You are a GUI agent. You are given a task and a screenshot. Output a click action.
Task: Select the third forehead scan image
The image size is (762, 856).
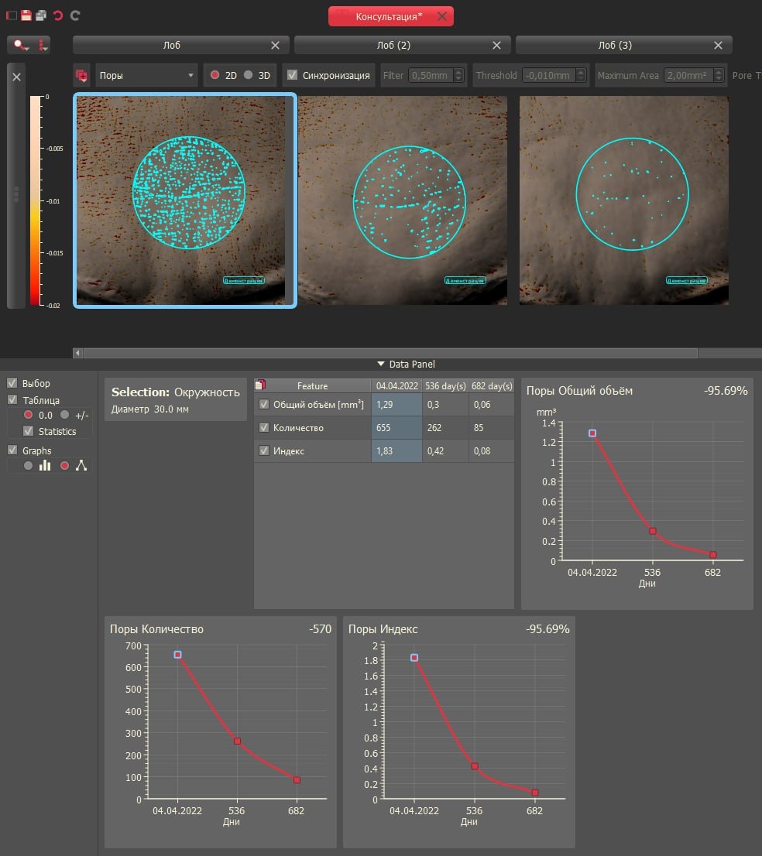click(x=624, y=200)
